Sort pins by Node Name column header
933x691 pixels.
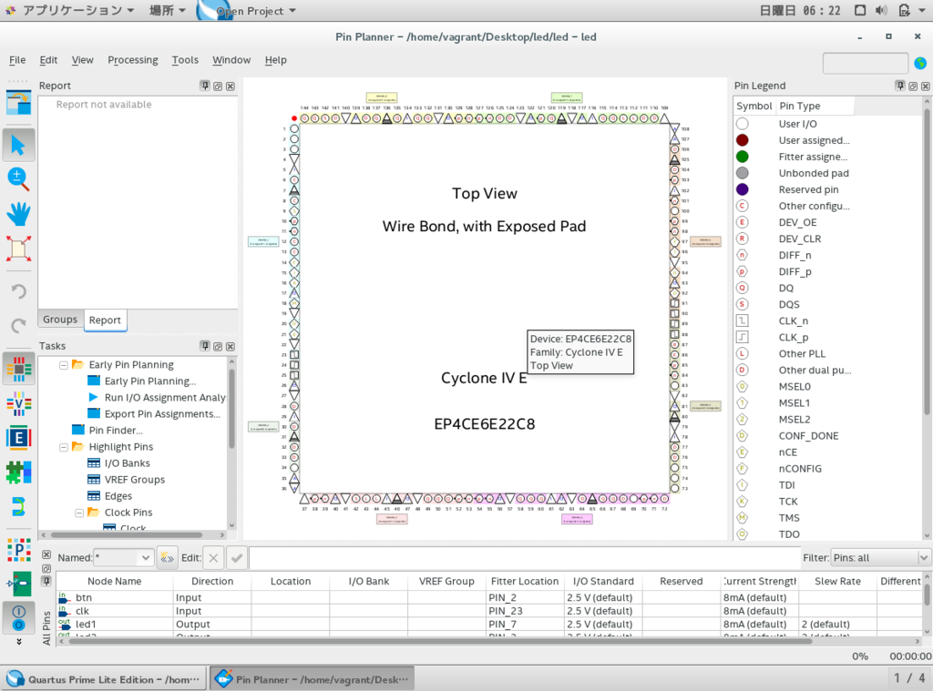[x=114, y=581]
